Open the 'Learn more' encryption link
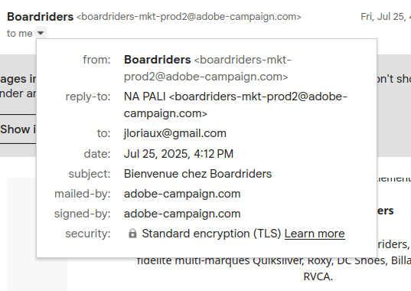Viewport: 411px width, 291px height. click(x=315, y=234)
